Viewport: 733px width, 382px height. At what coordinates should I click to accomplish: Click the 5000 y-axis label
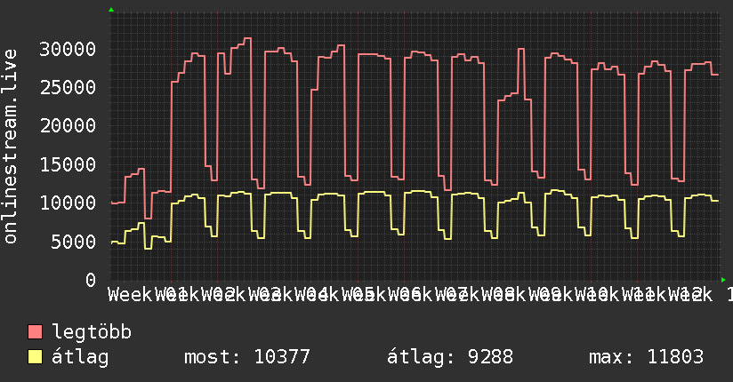pyautogui.click(x=74, y=242)
